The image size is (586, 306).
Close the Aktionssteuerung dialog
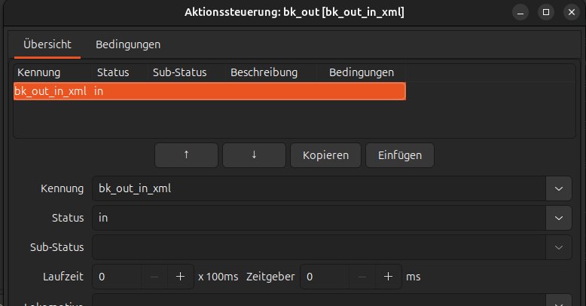click(x=571, y=12)
